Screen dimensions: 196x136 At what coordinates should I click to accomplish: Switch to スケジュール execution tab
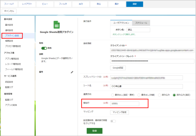141,23
